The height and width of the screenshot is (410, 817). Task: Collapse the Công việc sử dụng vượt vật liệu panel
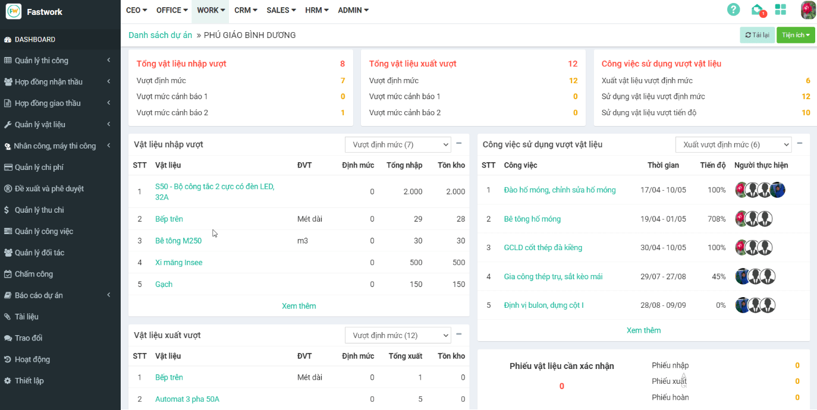coord(800,144)
